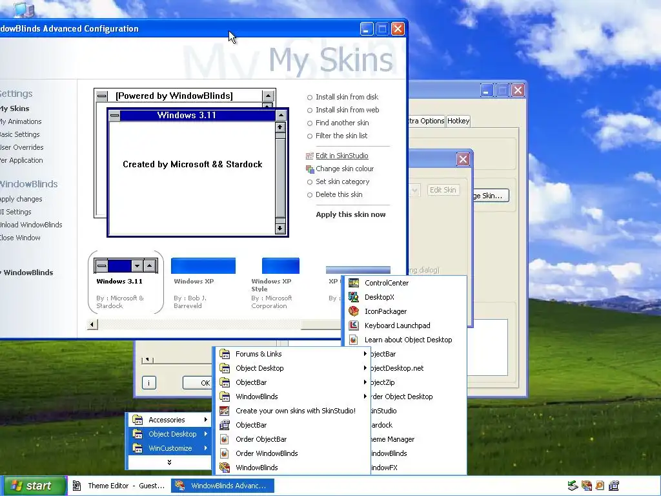Select the Theme Manager menu entry

tap(392, 439)
